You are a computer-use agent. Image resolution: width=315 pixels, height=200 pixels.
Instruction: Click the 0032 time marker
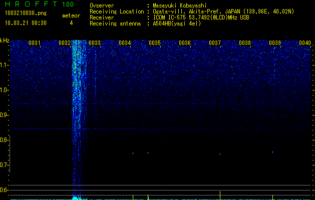pyautogui.click(x=65, y=42)
